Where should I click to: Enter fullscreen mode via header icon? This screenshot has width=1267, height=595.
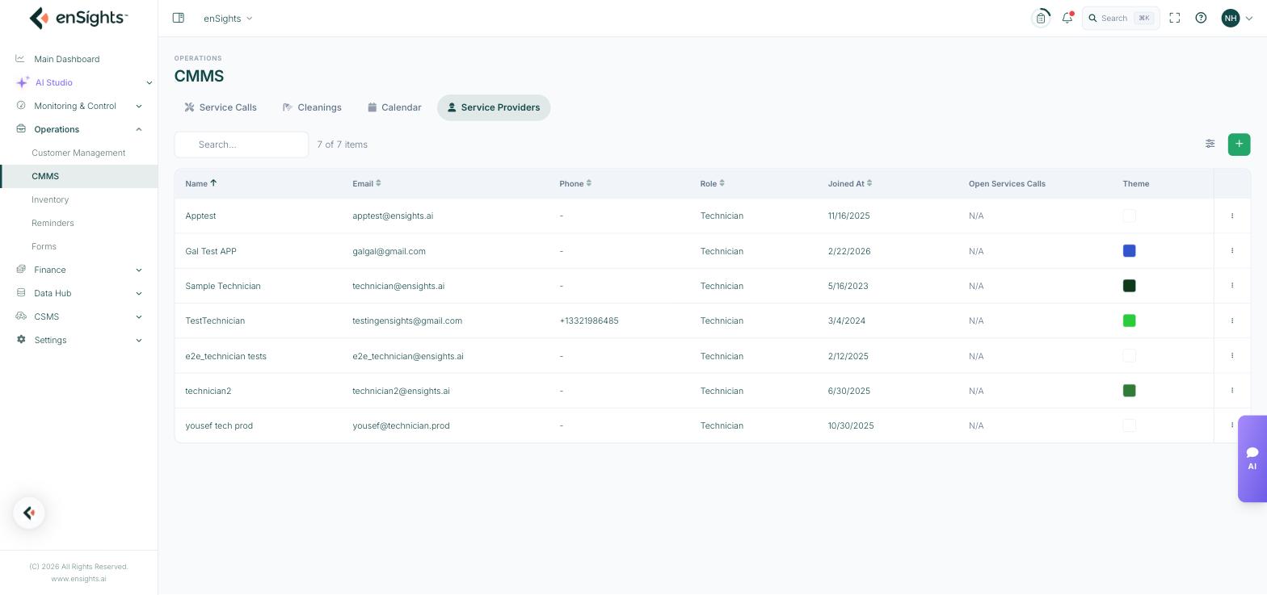pyautogui.click(x=1175, y=18)
